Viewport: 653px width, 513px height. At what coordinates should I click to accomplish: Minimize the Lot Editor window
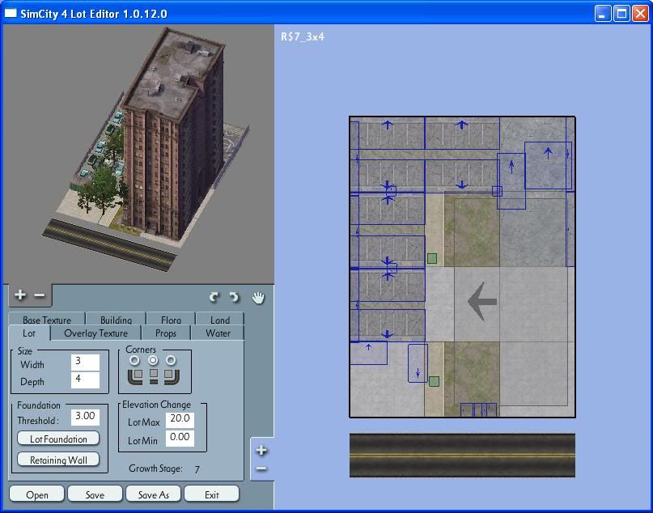tap(602, 14)
